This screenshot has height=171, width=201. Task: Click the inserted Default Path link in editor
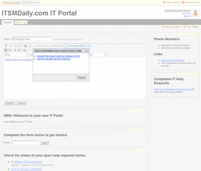[x=19, y=60]
